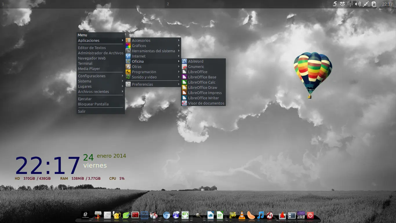Open LibreOffice Base
The image size is (396, 223).
204,77
